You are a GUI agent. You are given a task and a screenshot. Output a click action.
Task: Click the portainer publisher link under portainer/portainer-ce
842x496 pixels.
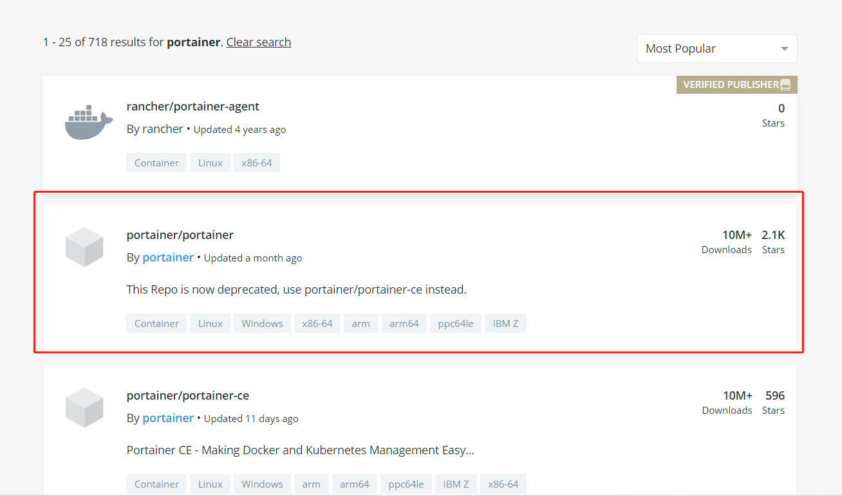[x=168, y=418]
